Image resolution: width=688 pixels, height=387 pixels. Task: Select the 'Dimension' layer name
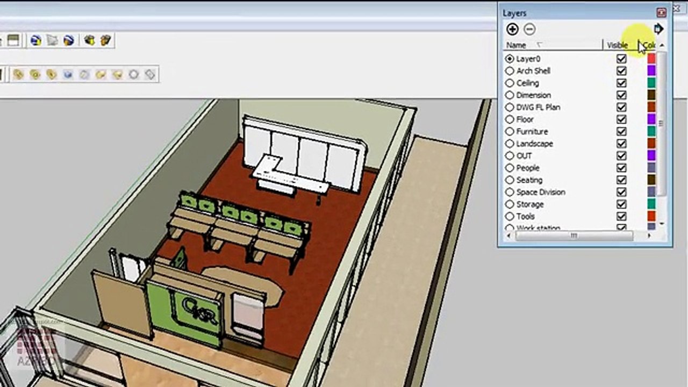[534, 95]
